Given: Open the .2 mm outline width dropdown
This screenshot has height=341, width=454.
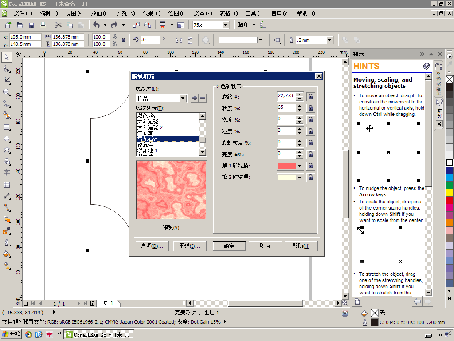Looking at the screenshot, I should click(329, 40).
